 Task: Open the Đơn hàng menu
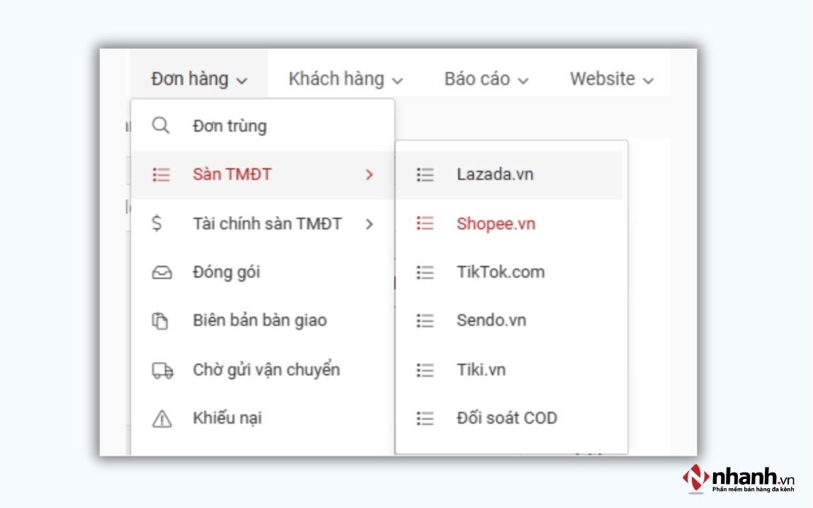point(189,79)
